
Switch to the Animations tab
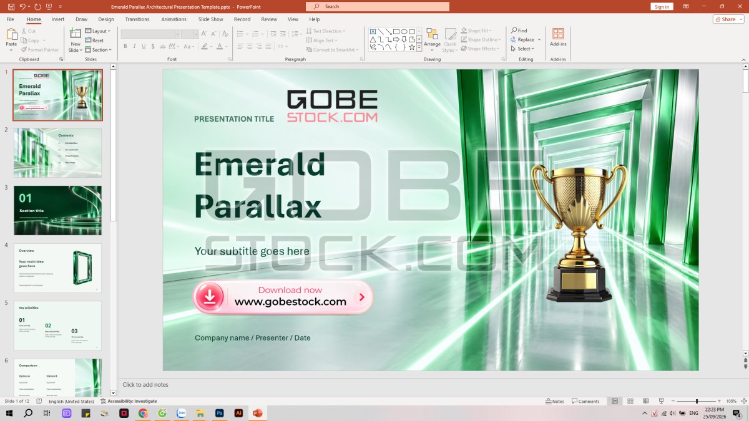point(174,19)
